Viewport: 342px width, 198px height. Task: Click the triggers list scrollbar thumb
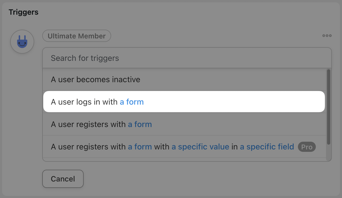(329, 107)
